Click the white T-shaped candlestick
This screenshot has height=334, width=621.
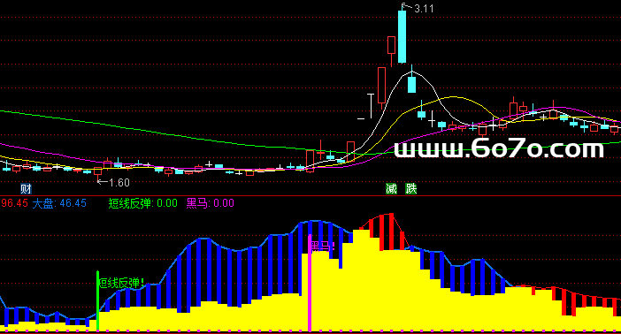[x=371, y=106]
